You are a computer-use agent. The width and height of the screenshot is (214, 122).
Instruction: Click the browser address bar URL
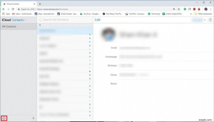coord(52,9)
